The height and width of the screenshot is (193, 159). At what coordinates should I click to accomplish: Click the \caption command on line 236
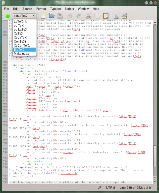tap(23, 167)
